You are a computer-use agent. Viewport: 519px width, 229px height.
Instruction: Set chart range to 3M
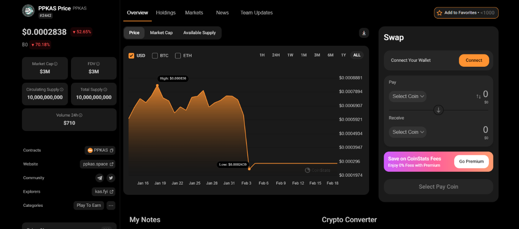[x=317, y=55]
